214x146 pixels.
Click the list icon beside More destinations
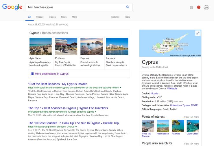(32, 74)
